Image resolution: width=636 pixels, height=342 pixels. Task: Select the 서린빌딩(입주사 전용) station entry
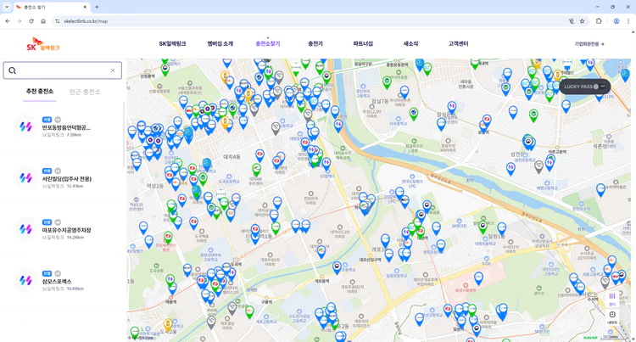point(62,178)
